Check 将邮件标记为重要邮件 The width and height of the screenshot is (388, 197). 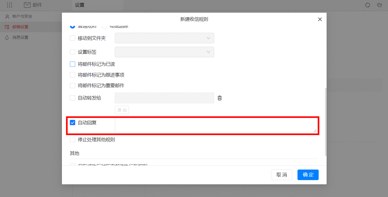73,86
